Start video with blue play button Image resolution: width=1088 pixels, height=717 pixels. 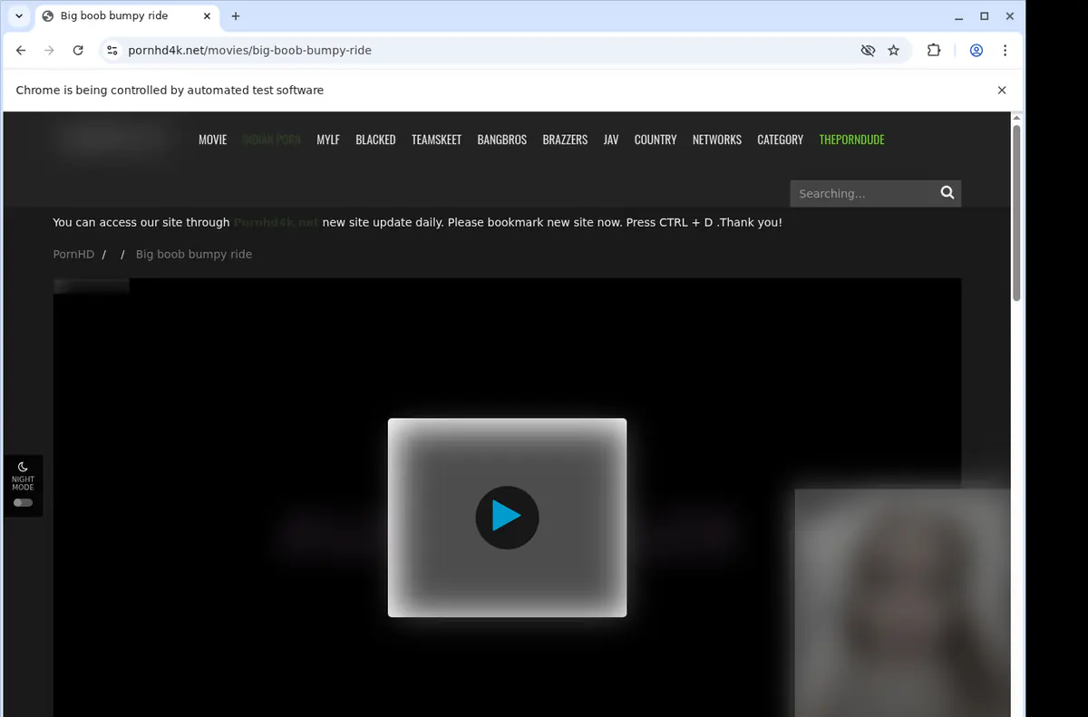tap(507, 518)
